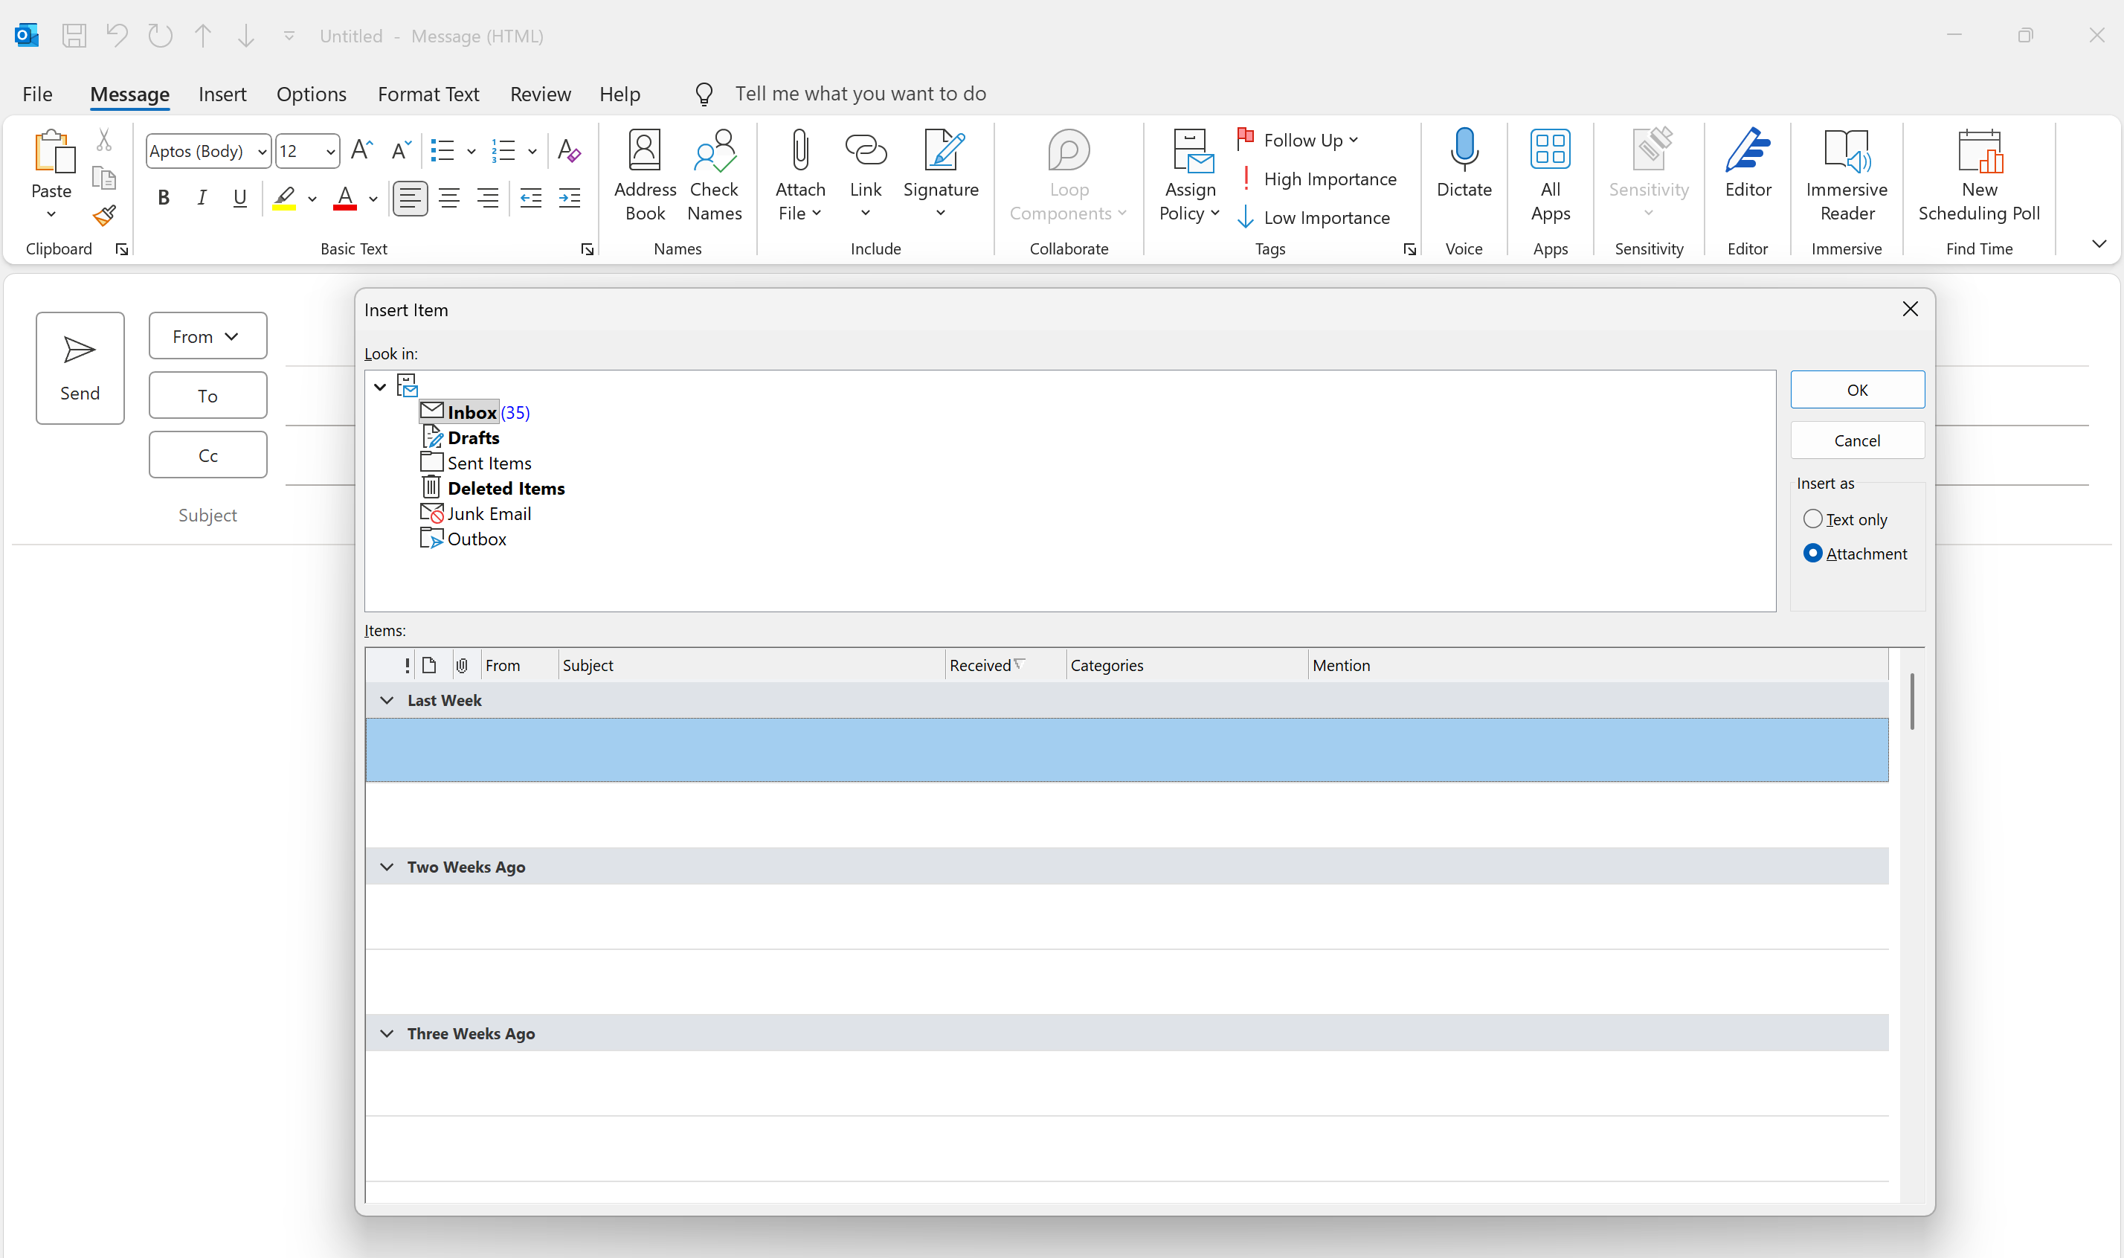Open highlight color dropdown arrow
Image resolution: width=2124 pixels, height=1258 pixels.
coord(312,199)
